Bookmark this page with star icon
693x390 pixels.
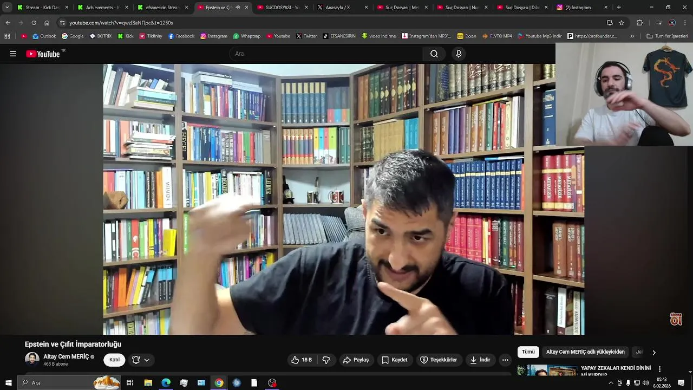622,23
